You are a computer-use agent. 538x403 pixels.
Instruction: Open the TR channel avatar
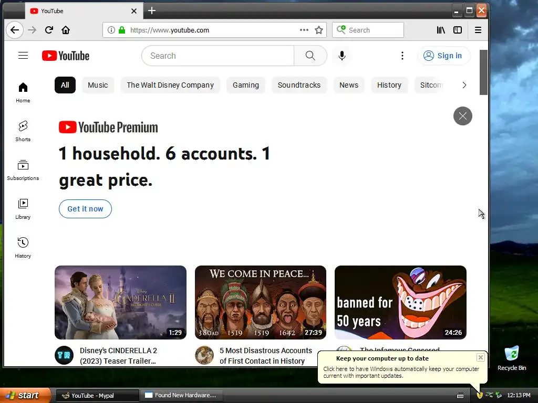pos(64,355)
